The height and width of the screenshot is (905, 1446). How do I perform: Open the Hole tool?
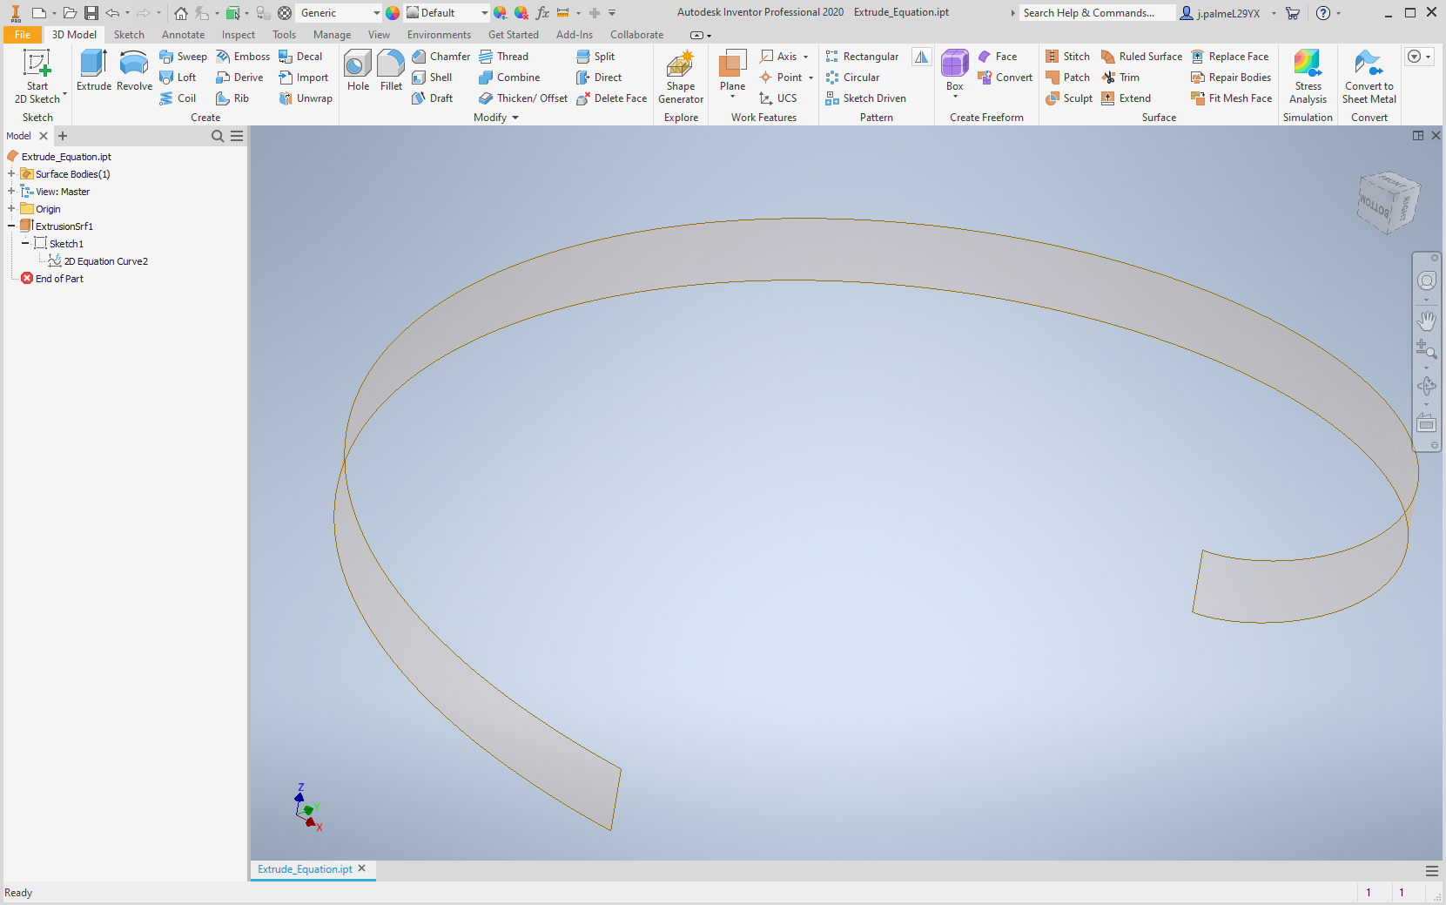point(358,71)
